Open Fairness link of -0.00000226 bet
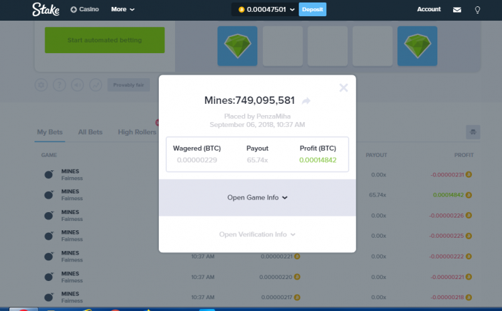 (72, 219)
